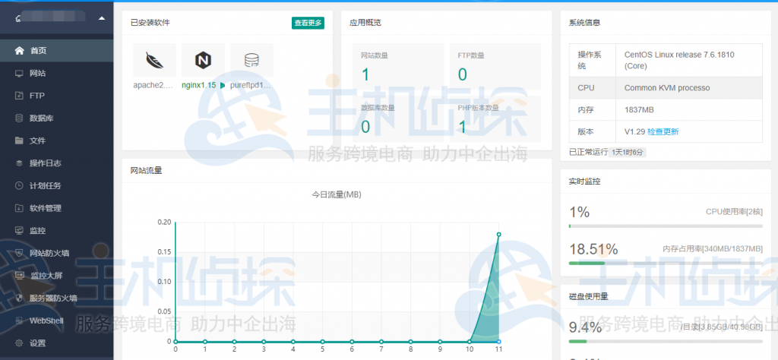This screenshot has width=778, height=360.
Task: Click the shield icon beside 服务器防火墙
Action: [x=19, y=298]
